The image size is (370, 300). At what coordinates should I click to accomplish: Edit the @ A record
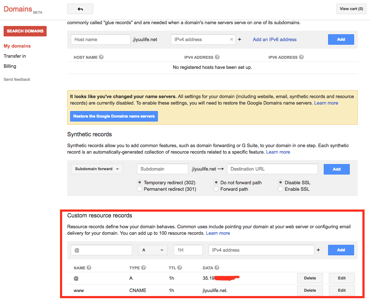click(x=341, y=278)
